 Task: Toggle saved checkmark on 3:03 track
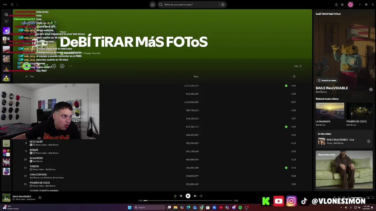[286, 86]
